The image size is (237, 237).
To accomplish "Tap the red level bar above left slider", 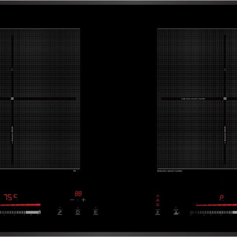I will point(21,205).
